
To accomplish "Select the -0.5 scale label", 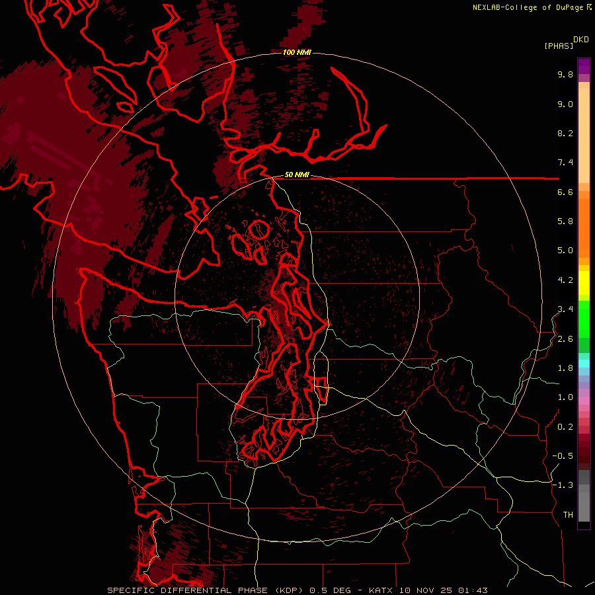I will [563, 456].
